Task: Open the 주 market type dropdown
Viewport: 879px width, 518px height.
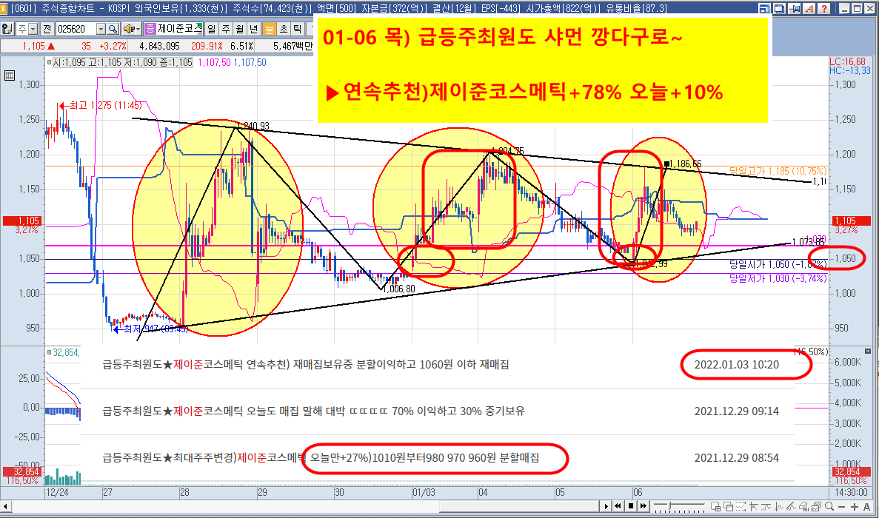Action: 33,29
